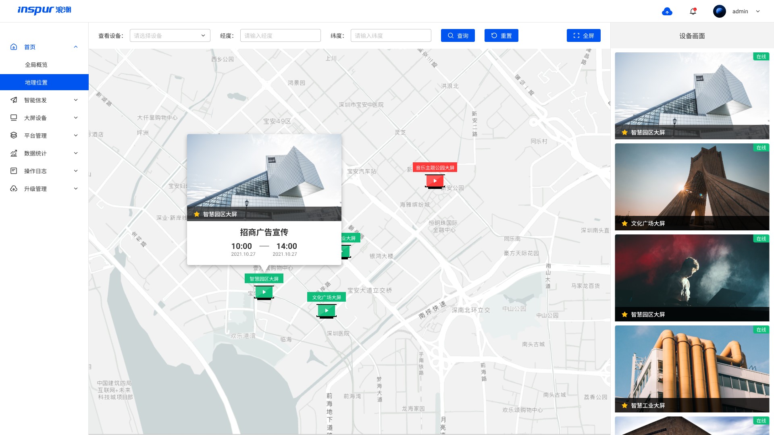Image resolution: width=774 pixels, height=435 pixels.
Task: Open the 全局概览 submenu item
Action: (36, 64)
